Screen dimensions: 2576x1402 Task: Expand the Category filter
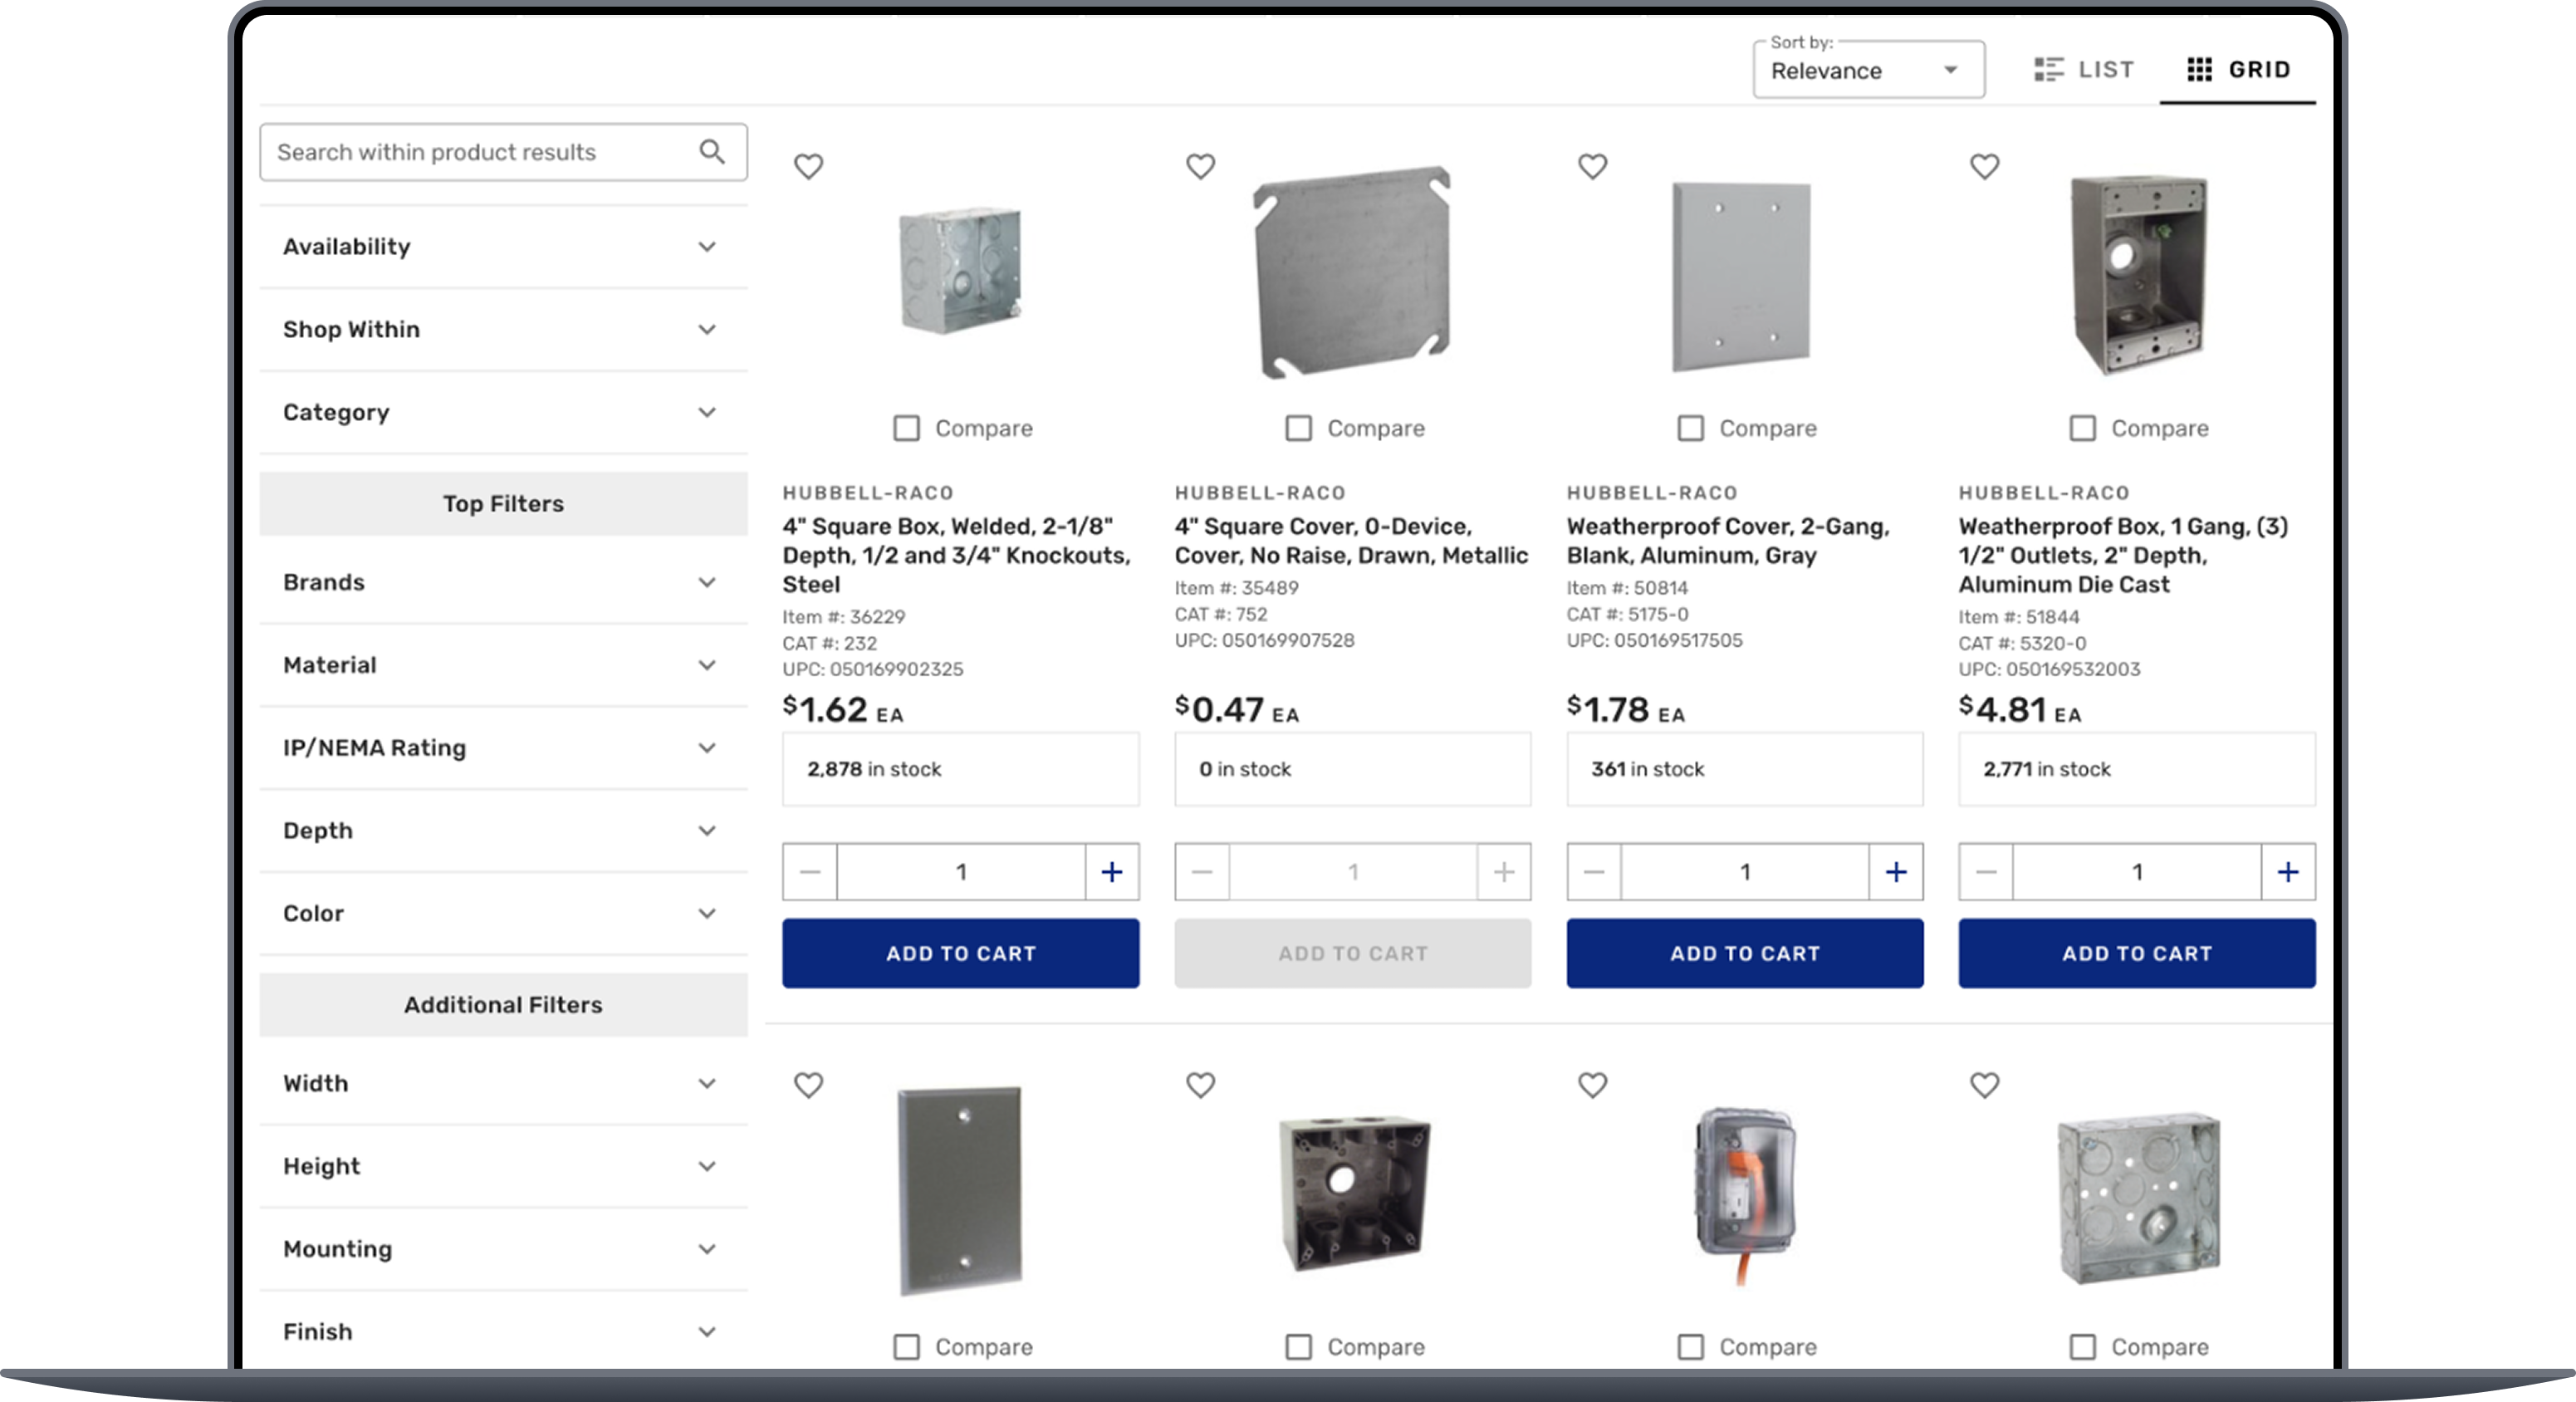pos(503,413)
